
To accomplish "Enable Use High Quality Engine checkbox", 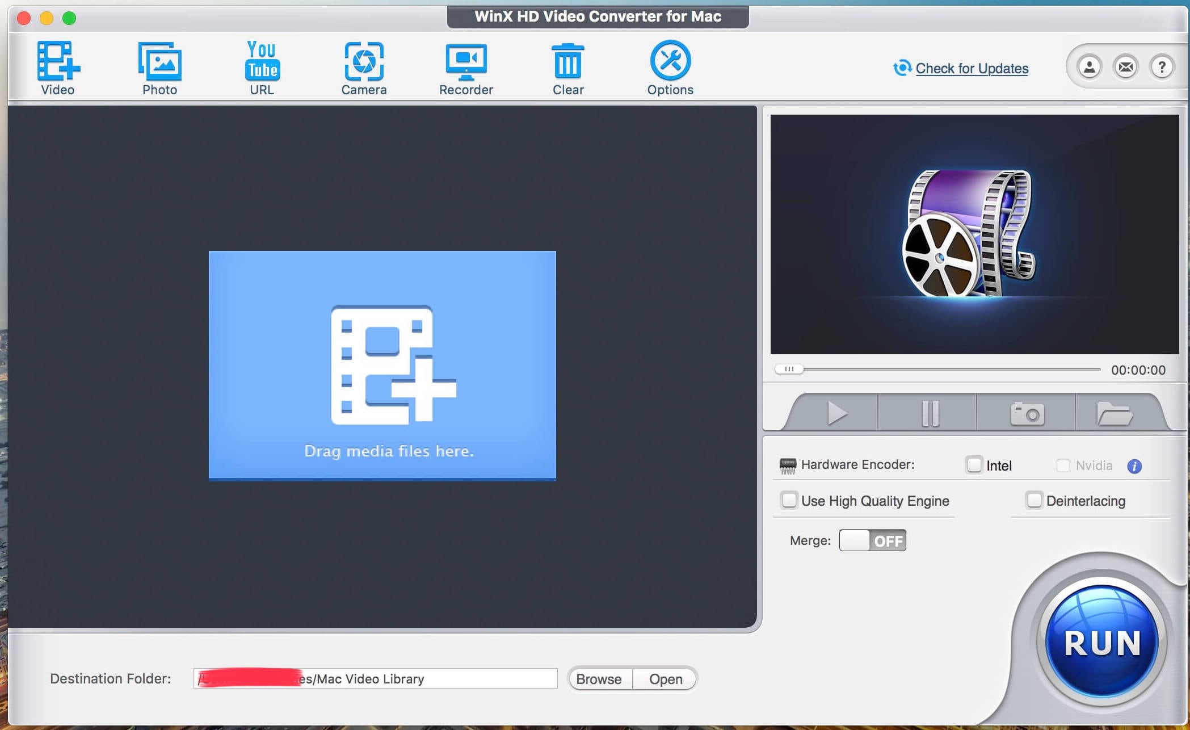I will coord(789,500).
